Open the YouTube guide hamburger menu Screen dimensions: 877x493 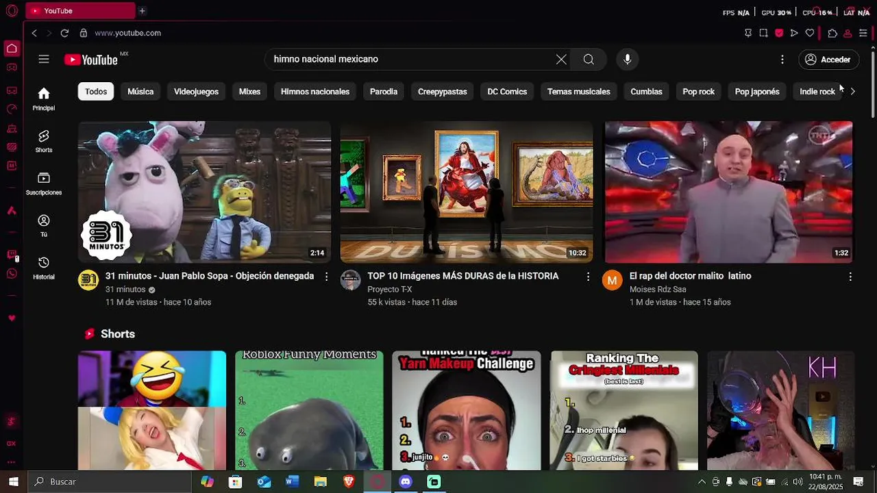pos(44,60)
